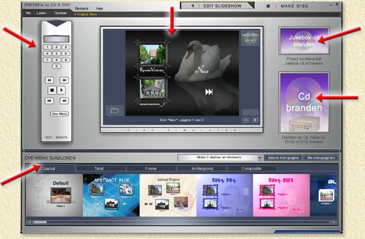
Task: Open the Help menu
Action: 100,8
